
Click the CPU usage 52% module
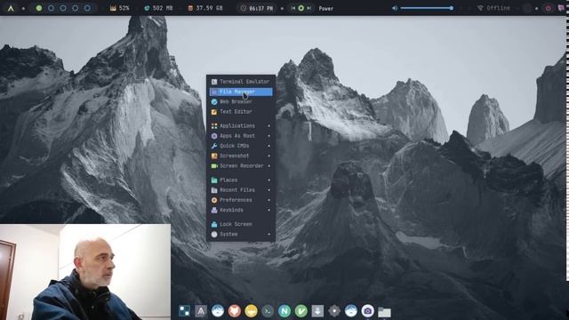(120, 8)
